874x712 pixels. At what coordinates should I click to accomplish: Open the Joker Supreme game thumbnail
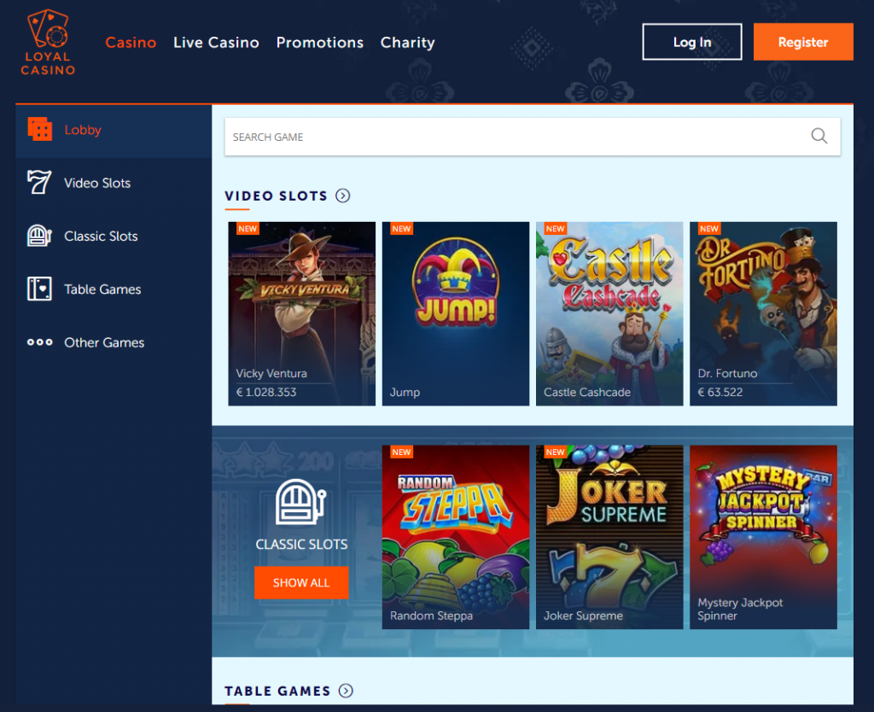click(609, 537)
